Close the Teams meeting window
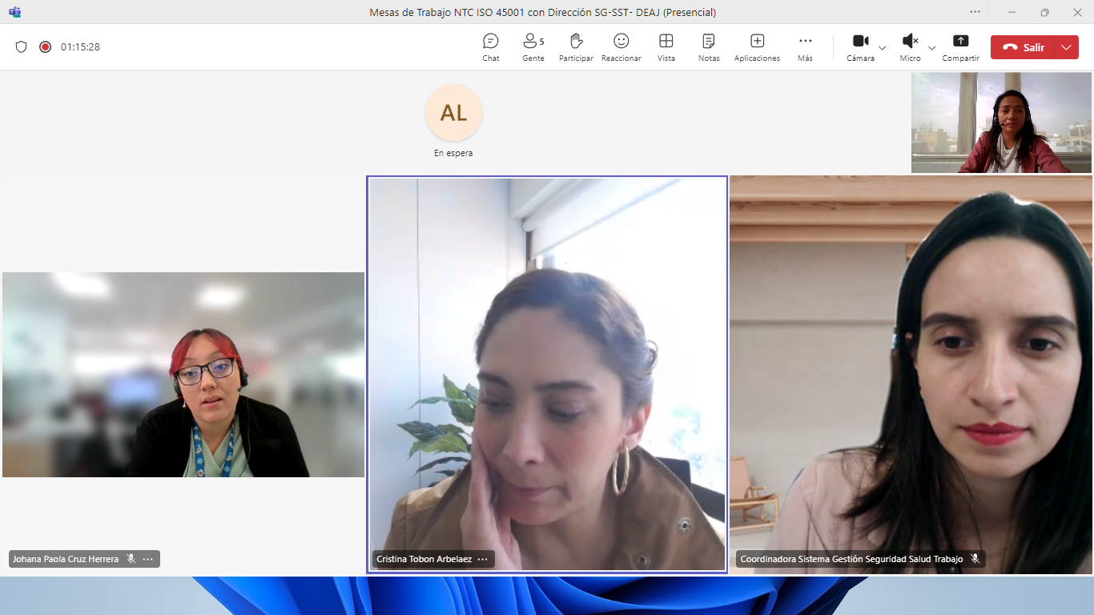The image size is (1094, 615). (x=1077, y=12)
